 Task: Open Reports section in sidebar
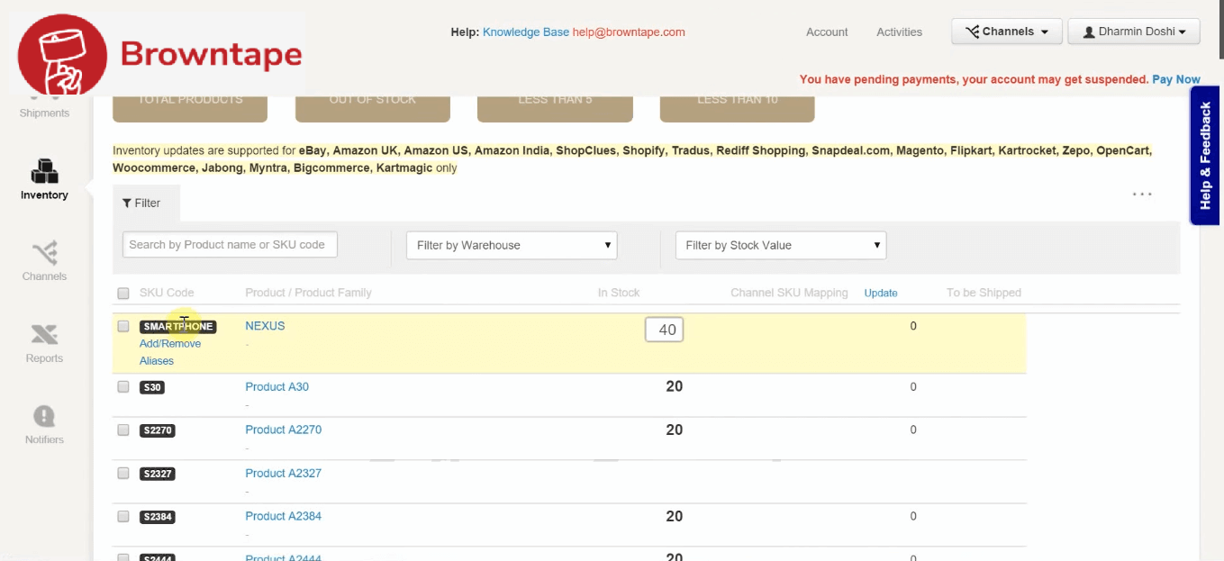(44, 343)
